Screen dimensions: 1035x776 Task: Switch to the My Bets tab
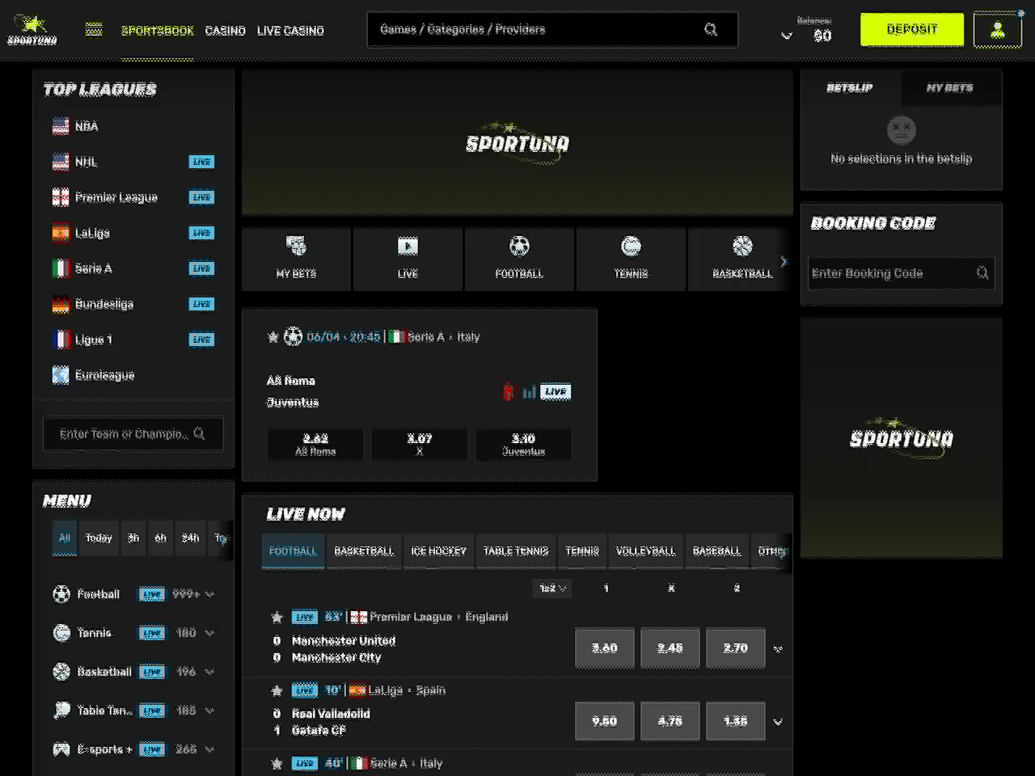[x=949, y=88]
